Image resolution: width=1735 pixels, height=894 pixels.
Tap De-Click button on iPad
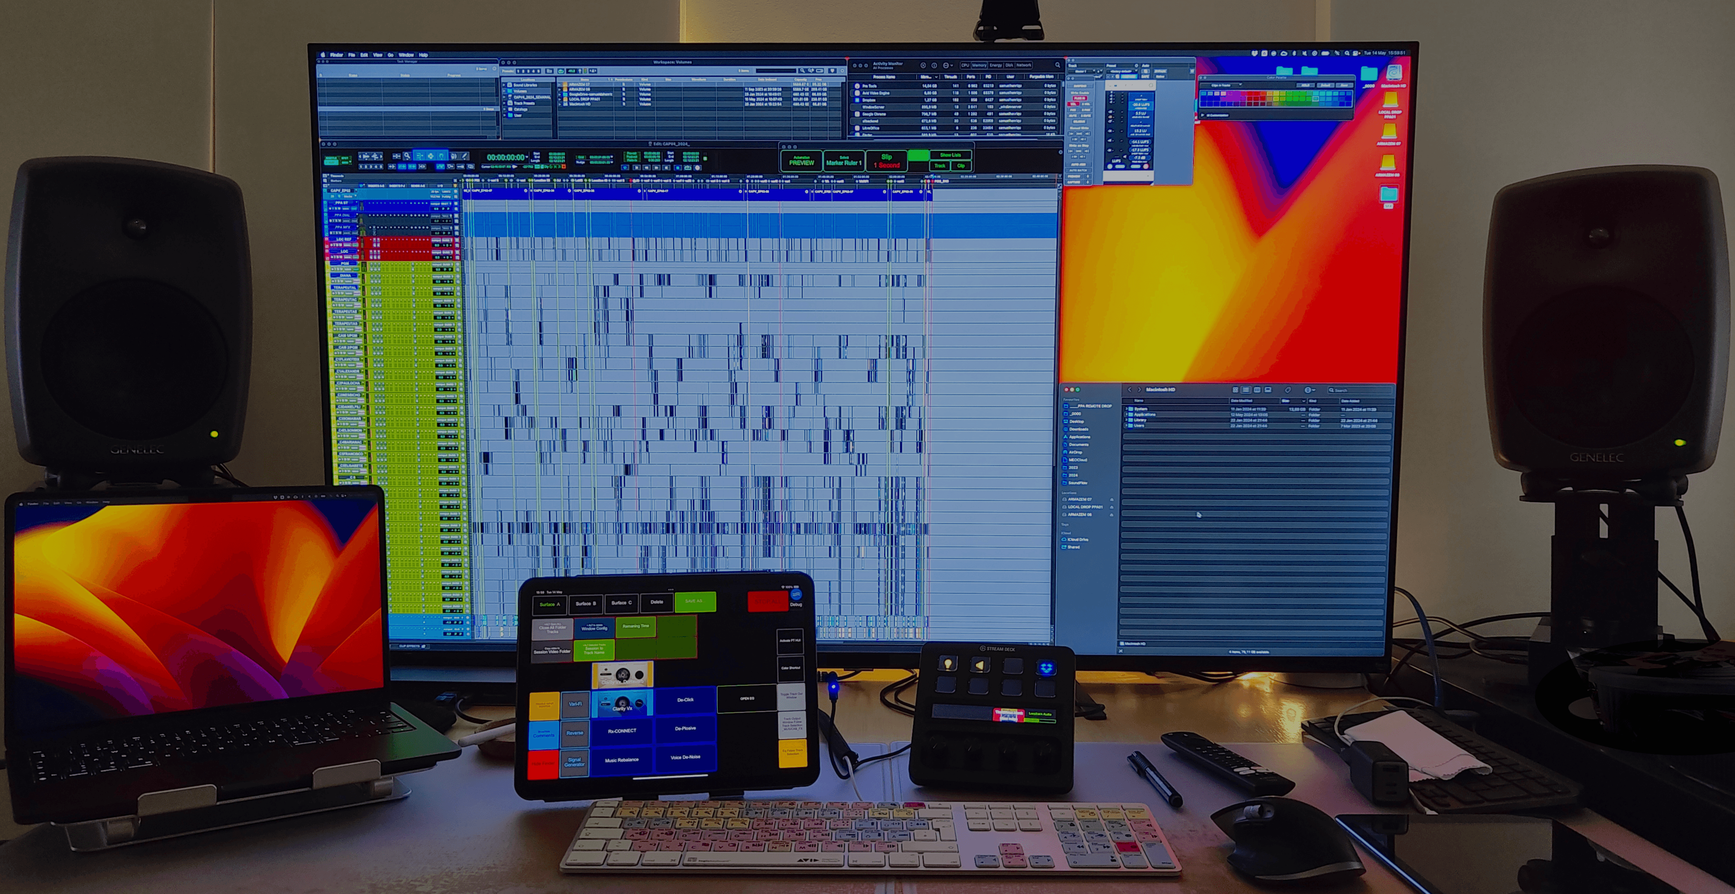pyautogui.click(x=686, y=700)
